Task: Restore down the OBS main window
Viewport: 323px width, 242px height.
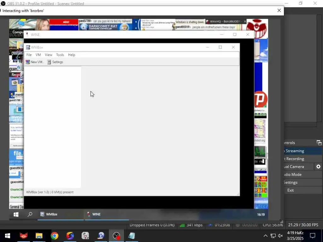Action: point(301,3)
